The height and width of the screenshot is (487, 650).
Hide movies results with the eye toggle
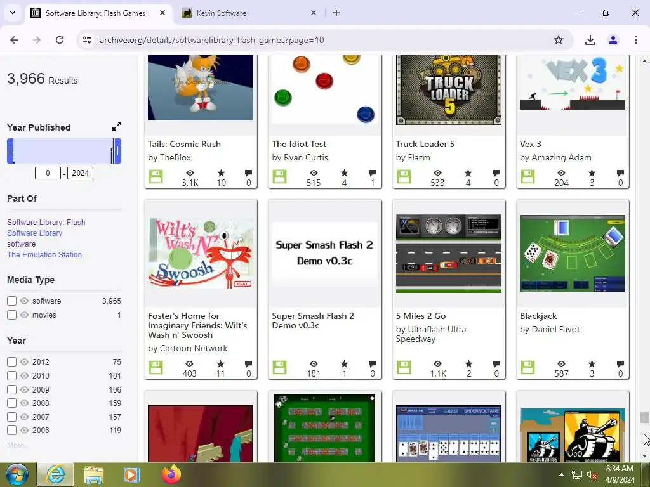click(x=25, y=315)
